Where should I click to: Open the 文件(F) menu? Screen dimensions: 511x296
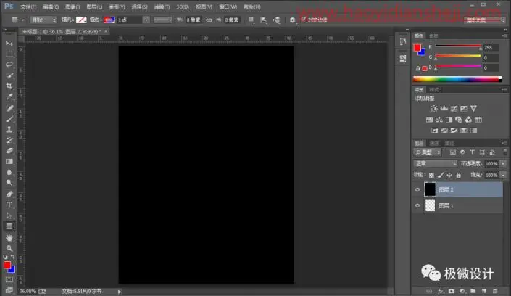pyautogui.click(x=28, y=7)
